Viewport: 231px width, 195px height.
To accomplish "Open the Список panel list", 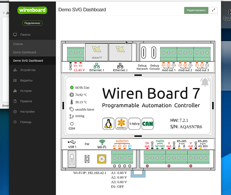I will tap(32, 44).
